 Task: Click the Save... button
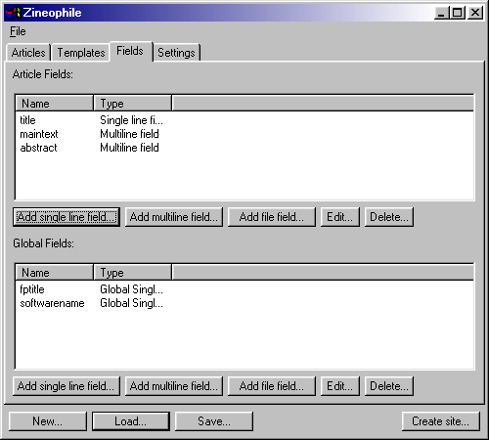214,421
